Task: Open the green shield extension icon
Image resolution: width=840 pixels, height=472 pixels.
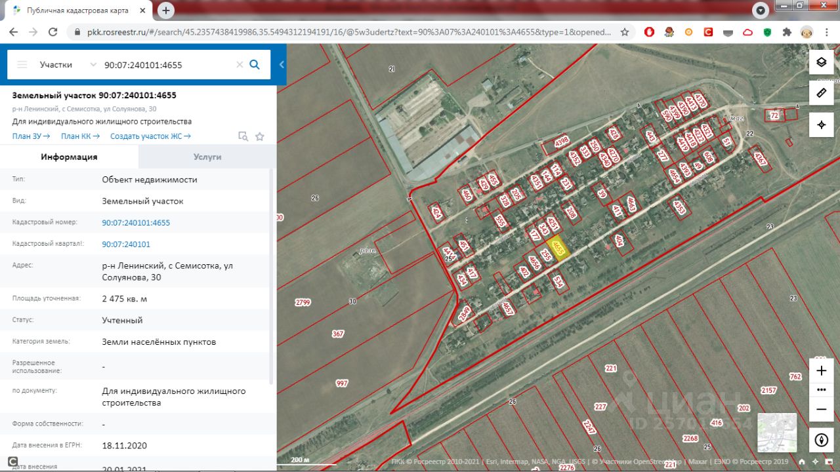Action: (x=767, y=31)
